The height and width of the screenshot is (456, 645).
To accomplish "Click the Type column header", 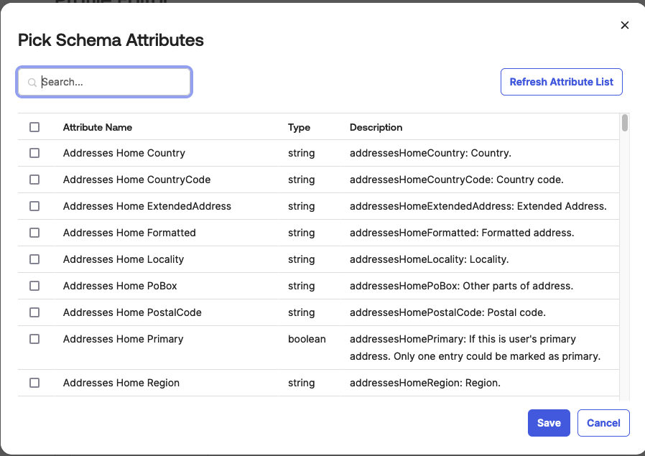I will click(299, 127).
